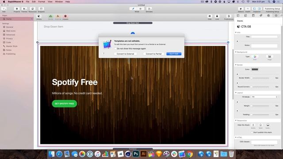Toggle right Inspector panel button
Screen dimensions: 283x159
[259, 9]
